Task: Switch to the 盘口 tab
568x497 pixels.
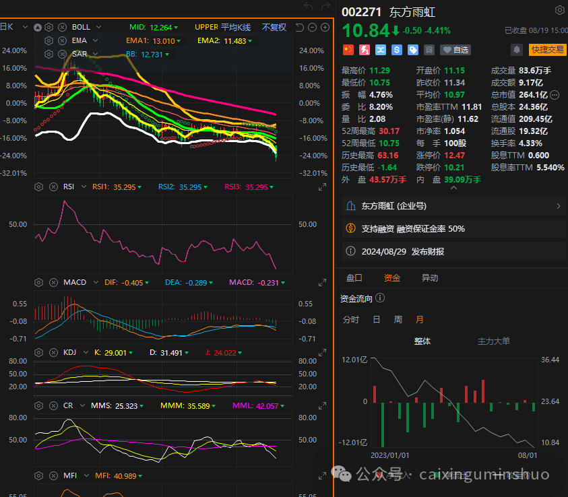Action: point(354,277)
